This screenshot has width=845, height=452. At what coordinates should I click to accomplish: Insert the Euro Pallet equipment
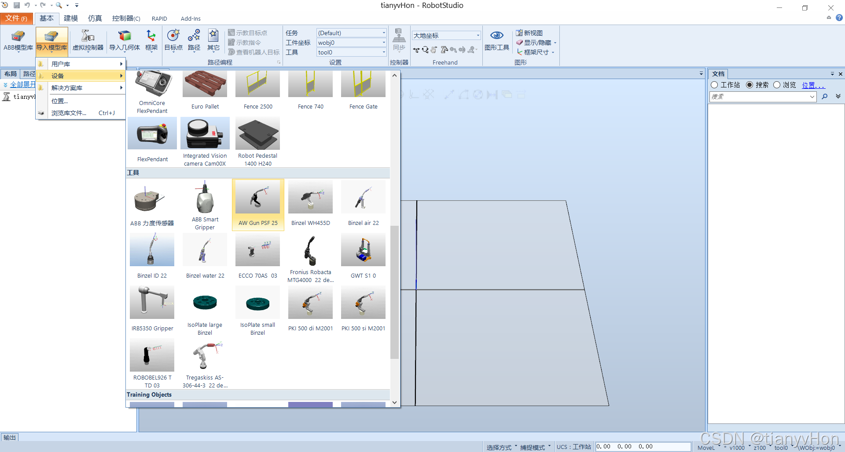tap(205, 90)
